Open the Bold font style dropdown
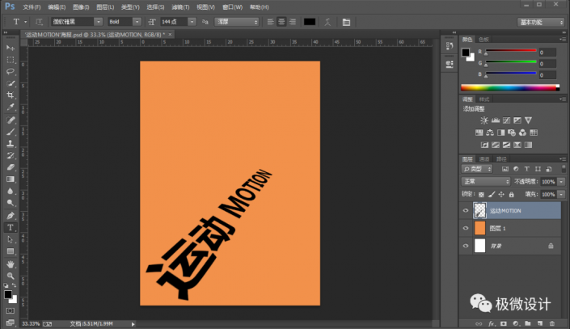Screen dimensions: 570x329 [137, 22]
